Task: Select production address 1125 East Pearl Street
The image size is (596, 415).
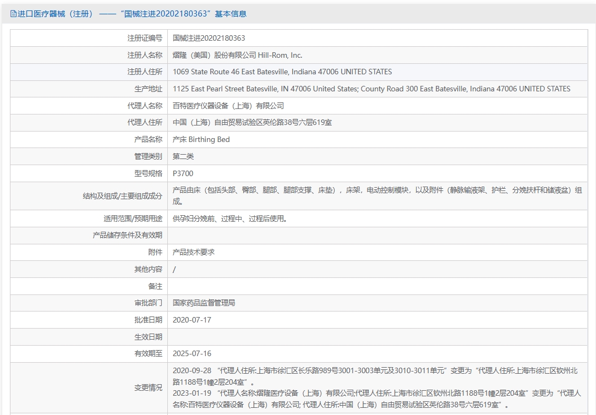Action: coord(371,89)
